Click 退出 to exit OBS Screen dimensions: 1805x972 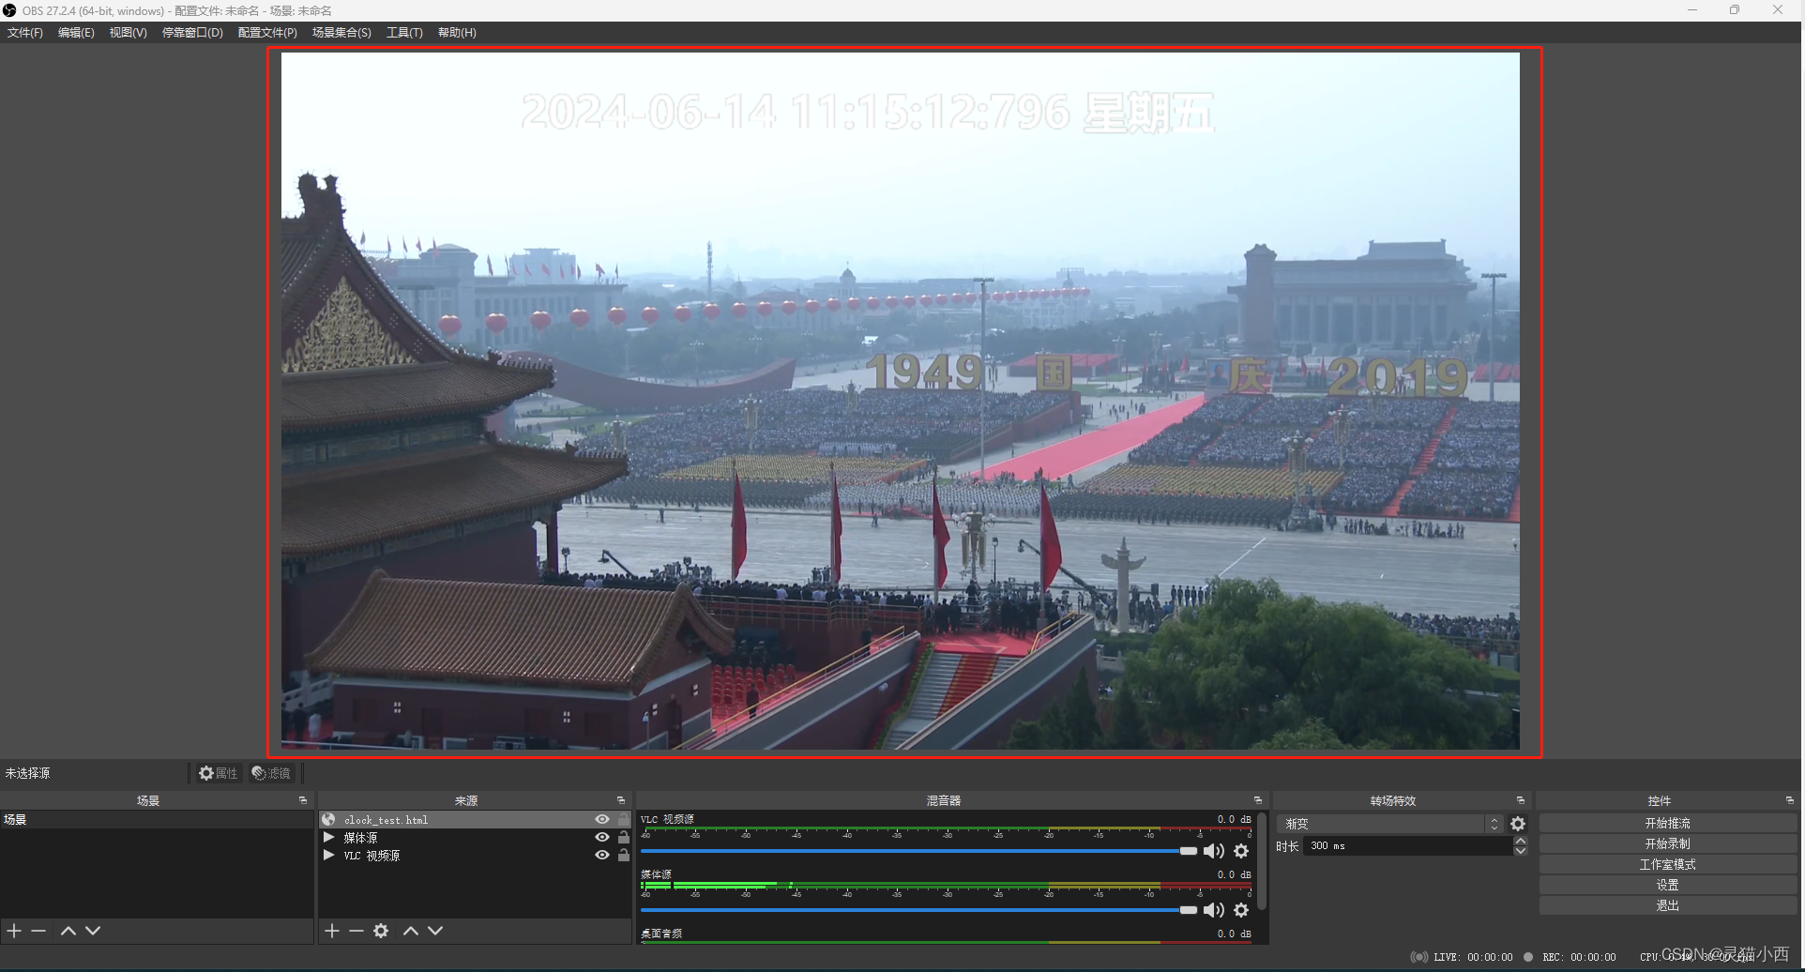coord(1668,905)
